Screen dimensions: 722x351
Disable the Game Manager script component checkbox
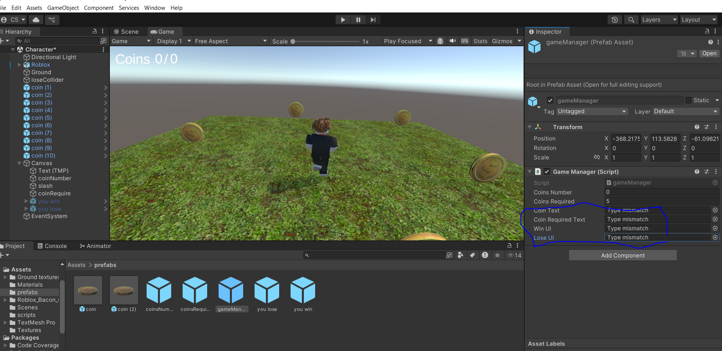pyautogui.click(x=547, y=172)
